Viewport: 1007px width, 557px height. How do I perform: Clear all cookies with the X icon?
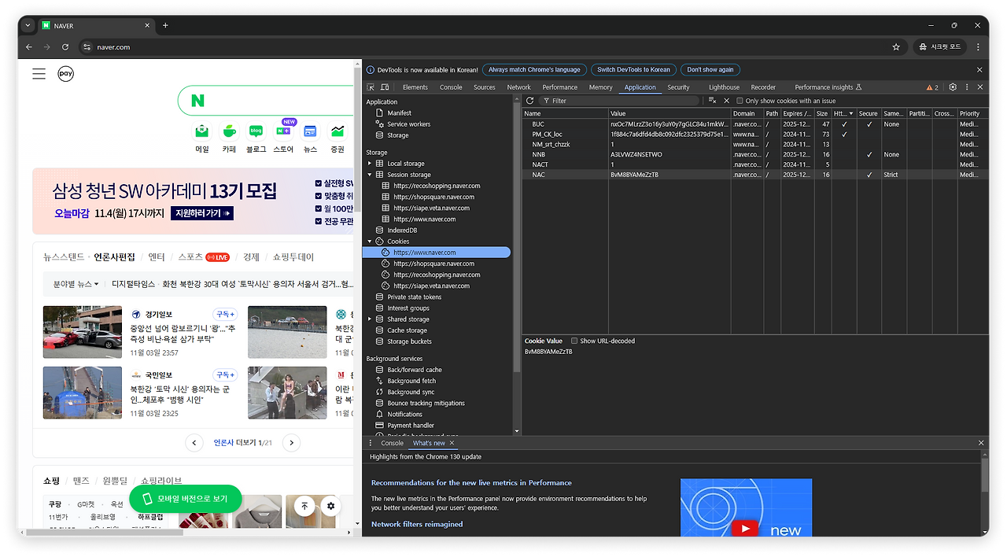726,101
